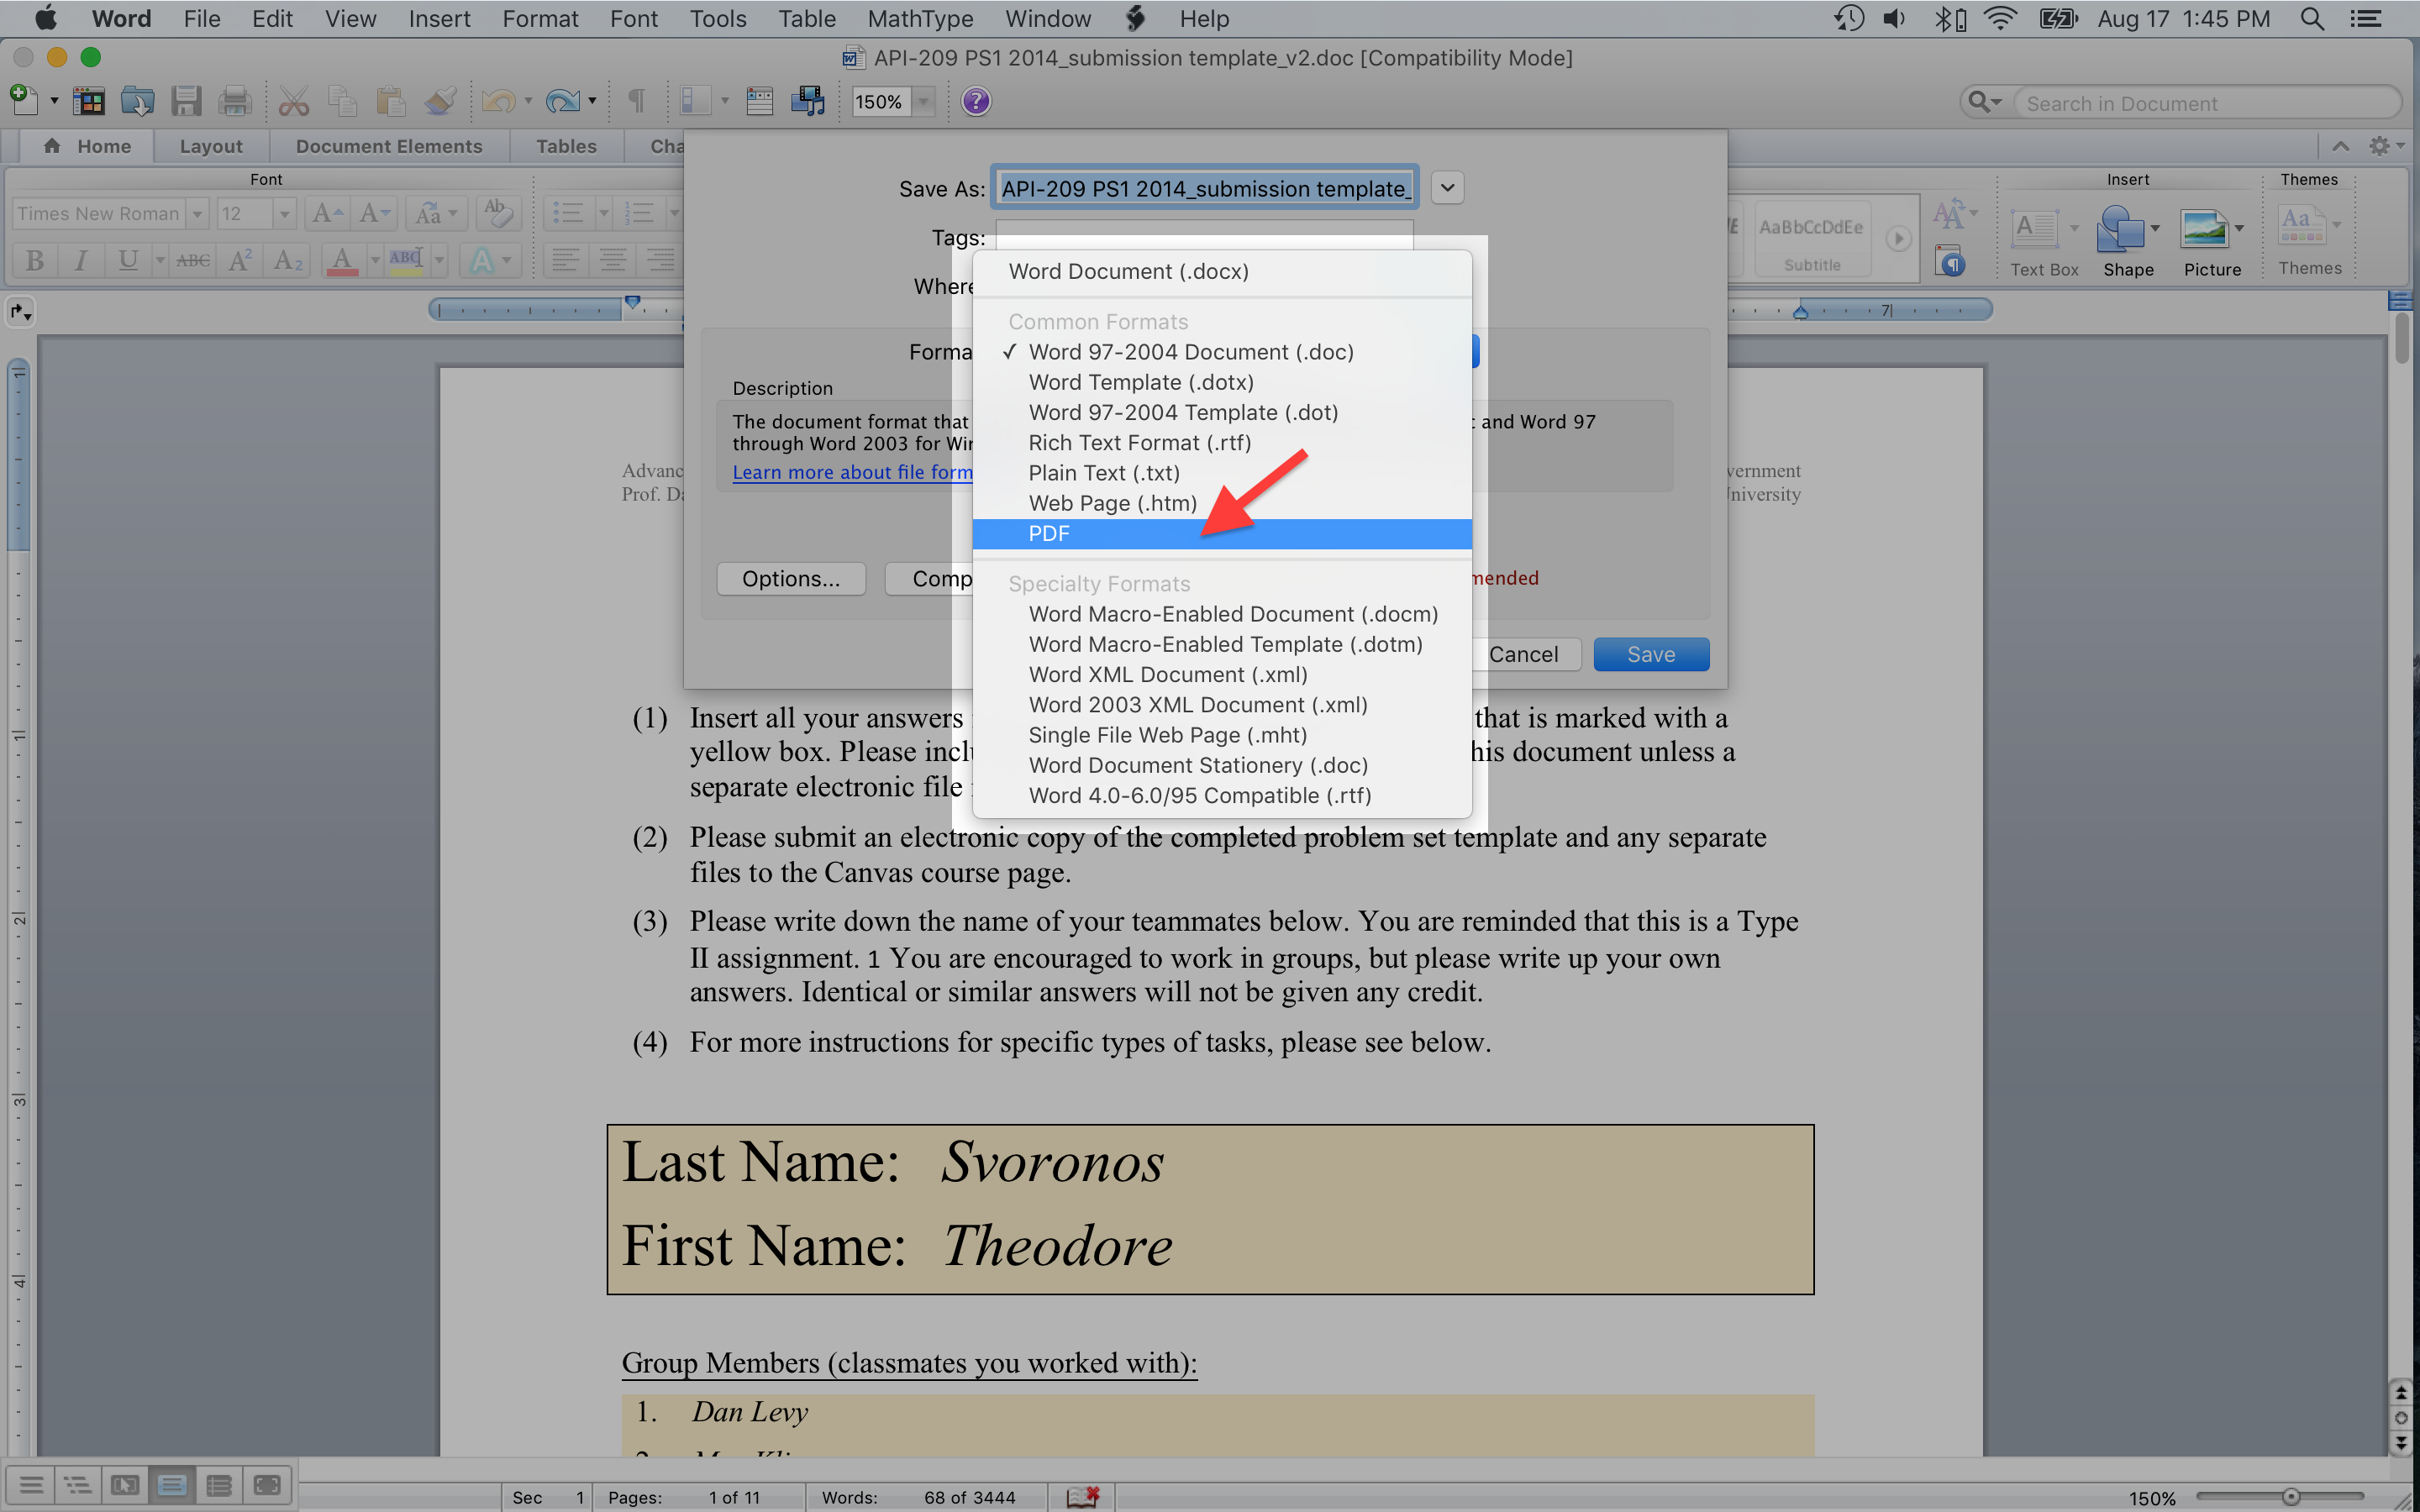Click the purple Help question mark icon

click(x=976, y=101)
